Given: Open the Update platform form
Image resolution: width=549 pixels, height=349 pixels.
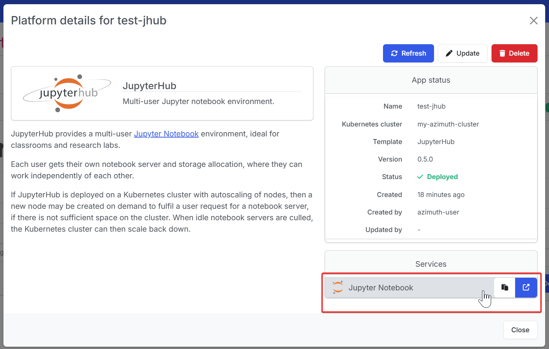Looking at the screenshot, I should pos(463,53).
